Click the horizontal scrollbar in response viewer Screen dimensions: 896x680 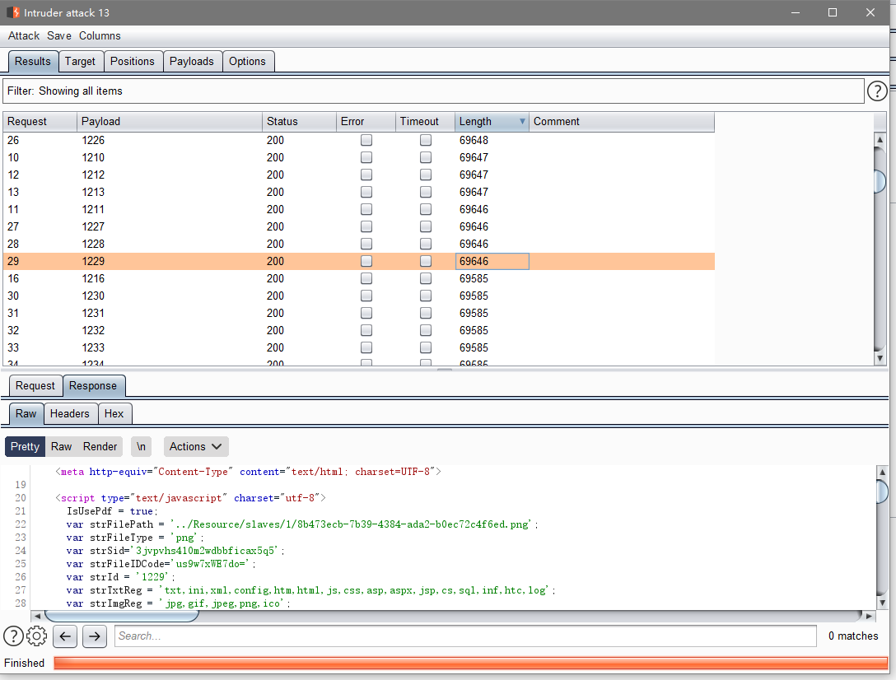point(122,616)
